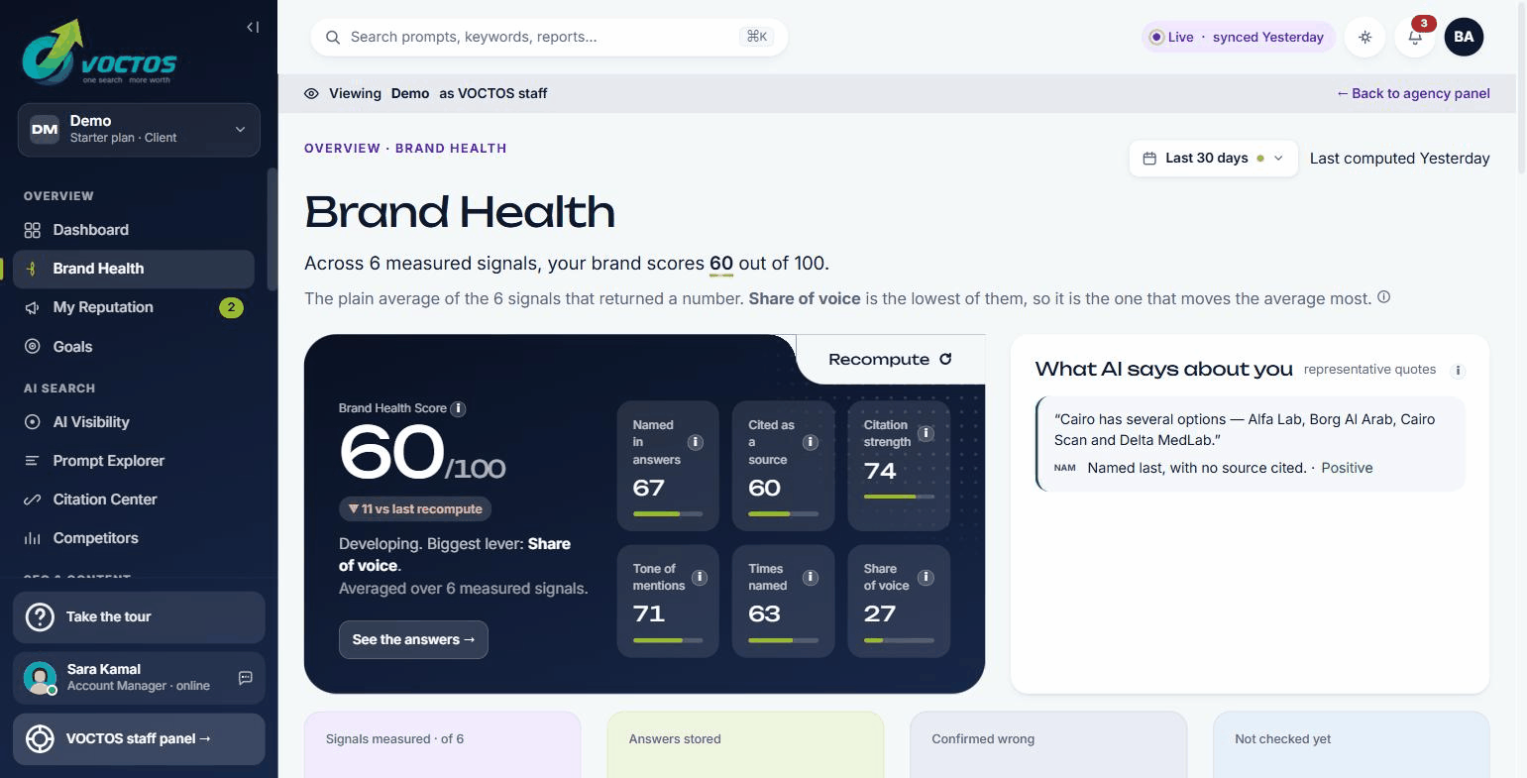Click the eye icon beside Viewing Demo
The height and width of the screenshot is (778, 1527).
[x=311, y=93]
